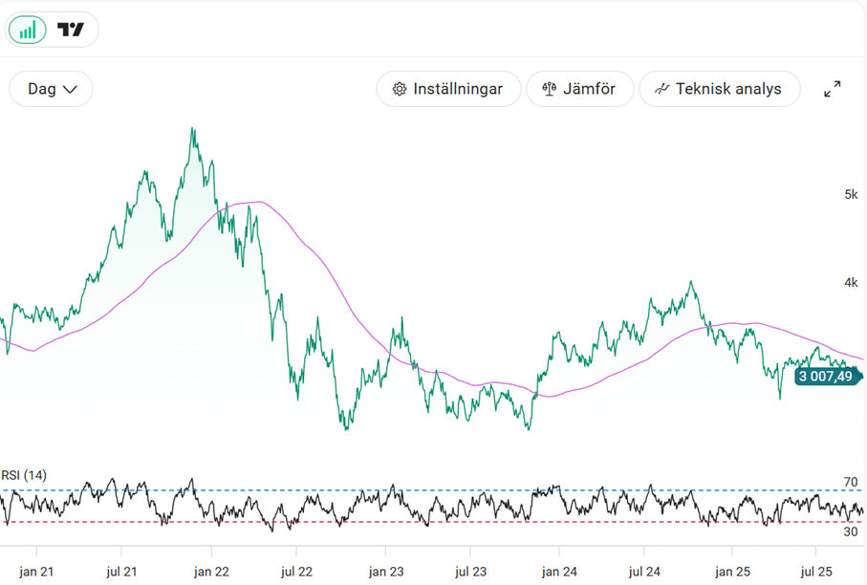Click the gear icon in Inställningar
The image size is (867, 585).
(400, 89)
